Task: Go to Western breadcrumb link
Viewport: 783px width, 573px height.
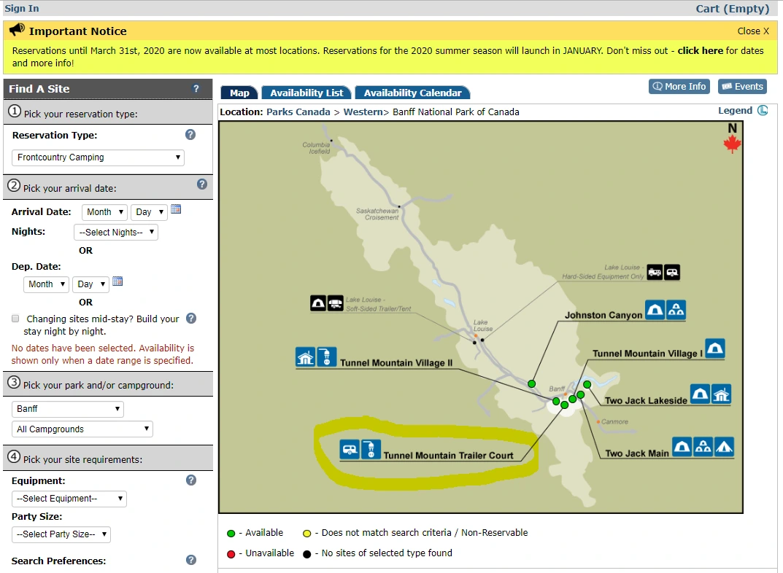Action: coord(363,112)
